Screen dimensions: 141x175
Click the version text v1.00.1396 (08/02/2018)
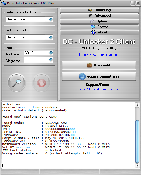(99, 48)
